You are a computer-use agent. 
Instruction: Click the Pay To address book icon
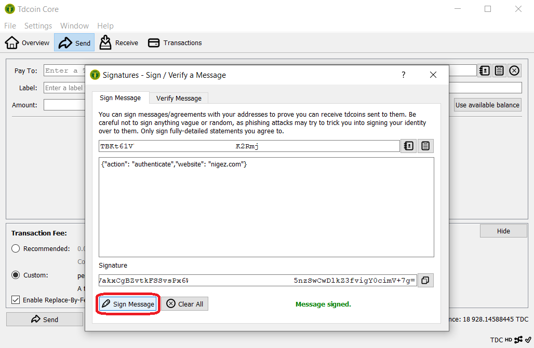click(485, 71)
